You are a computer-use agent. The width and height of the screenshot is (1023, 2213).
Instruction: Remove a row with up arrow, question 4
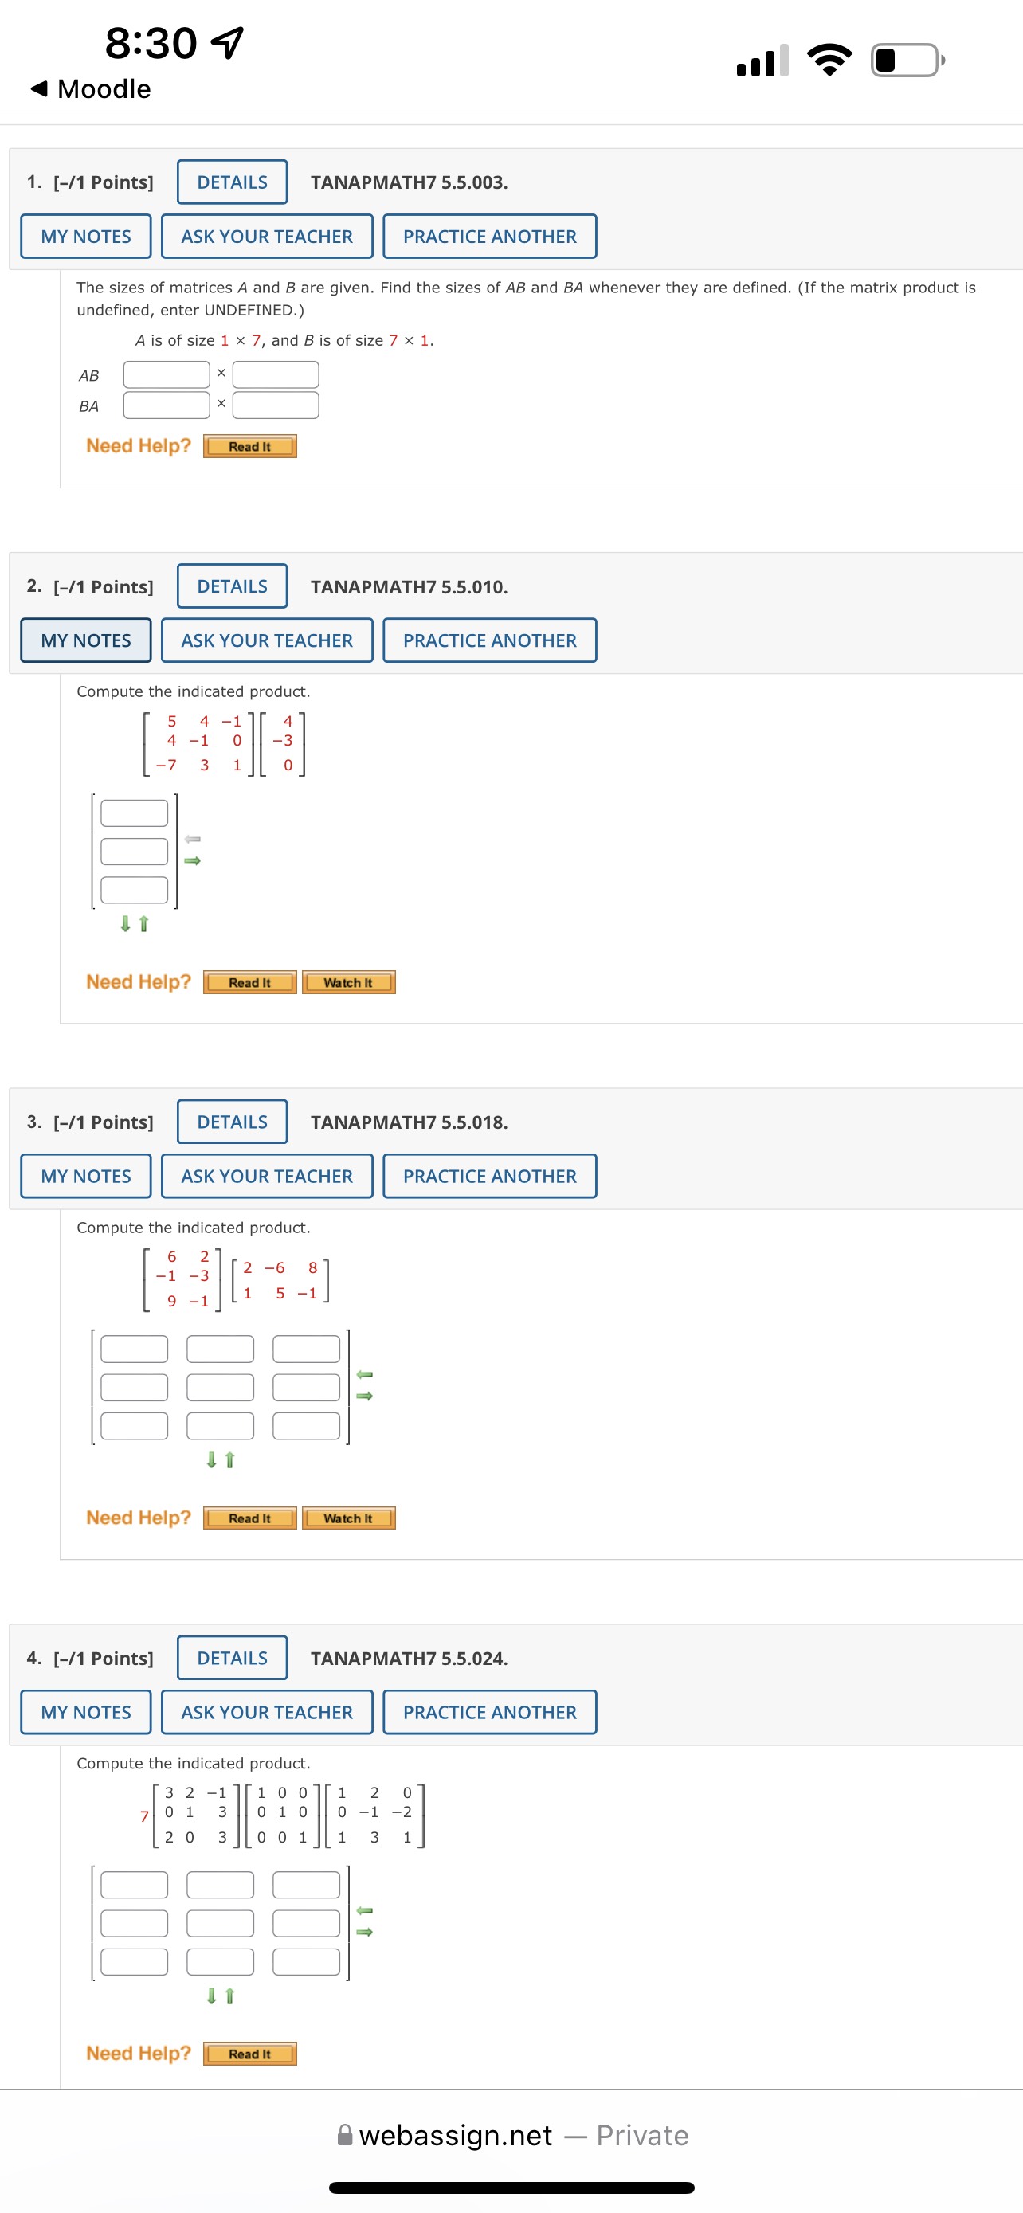[229, 1996]
